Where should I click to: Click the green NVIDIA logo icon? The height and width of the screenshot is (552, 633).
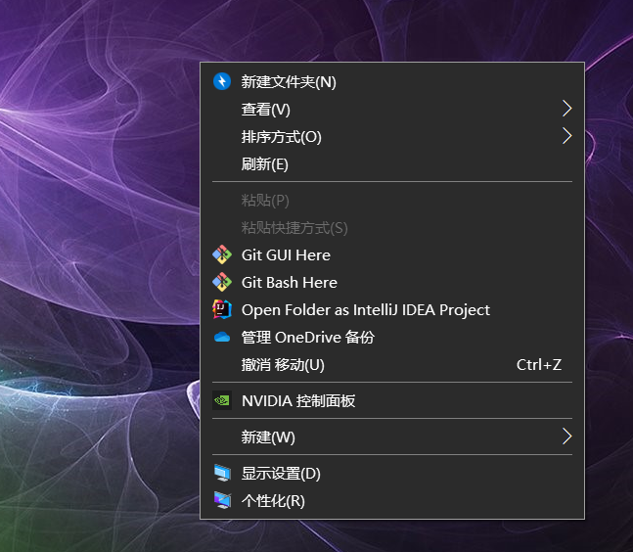click(x=222, y=400)
